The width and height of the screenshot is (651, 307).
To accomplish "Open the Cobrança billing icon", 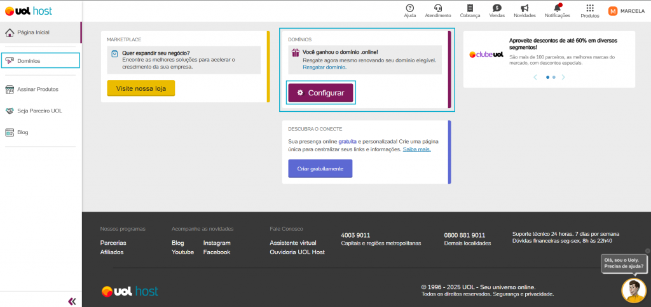I will coord(470,8).
